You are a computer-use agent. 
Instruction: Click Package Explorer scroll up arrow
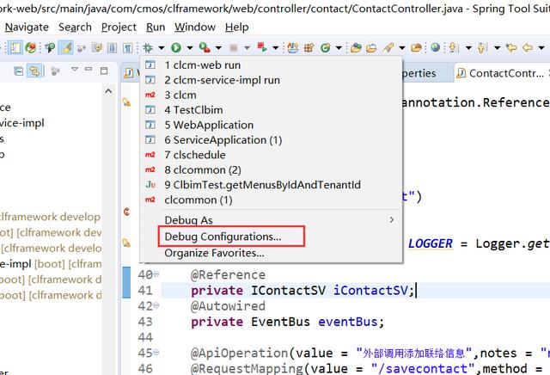pos(109,91)
